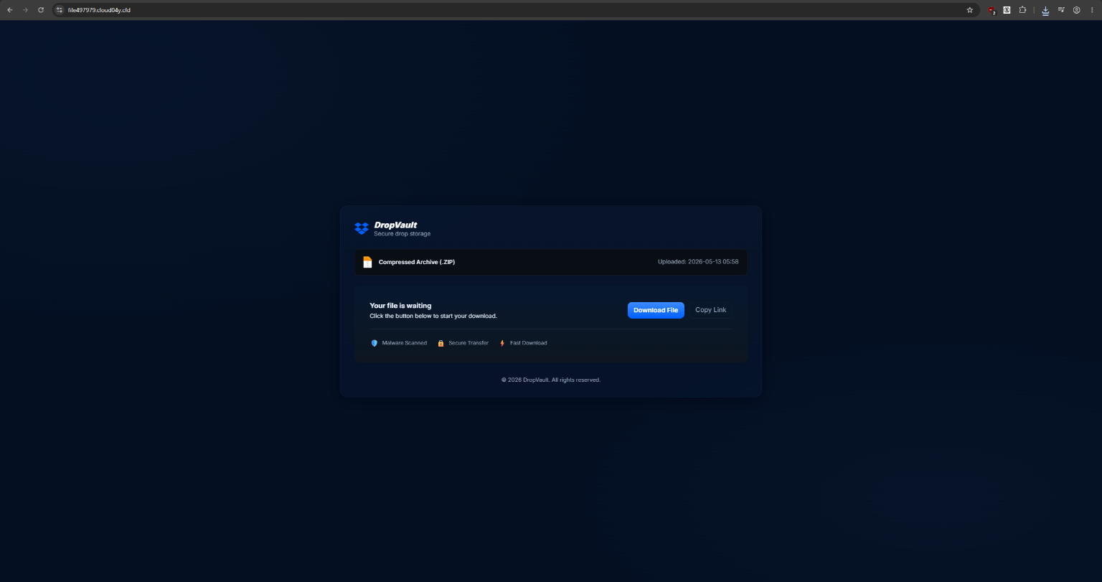Viewport: 1102px width, 582px height.
Task: Click the 'Malware Scanned' label
Action: tap(404, 343)
